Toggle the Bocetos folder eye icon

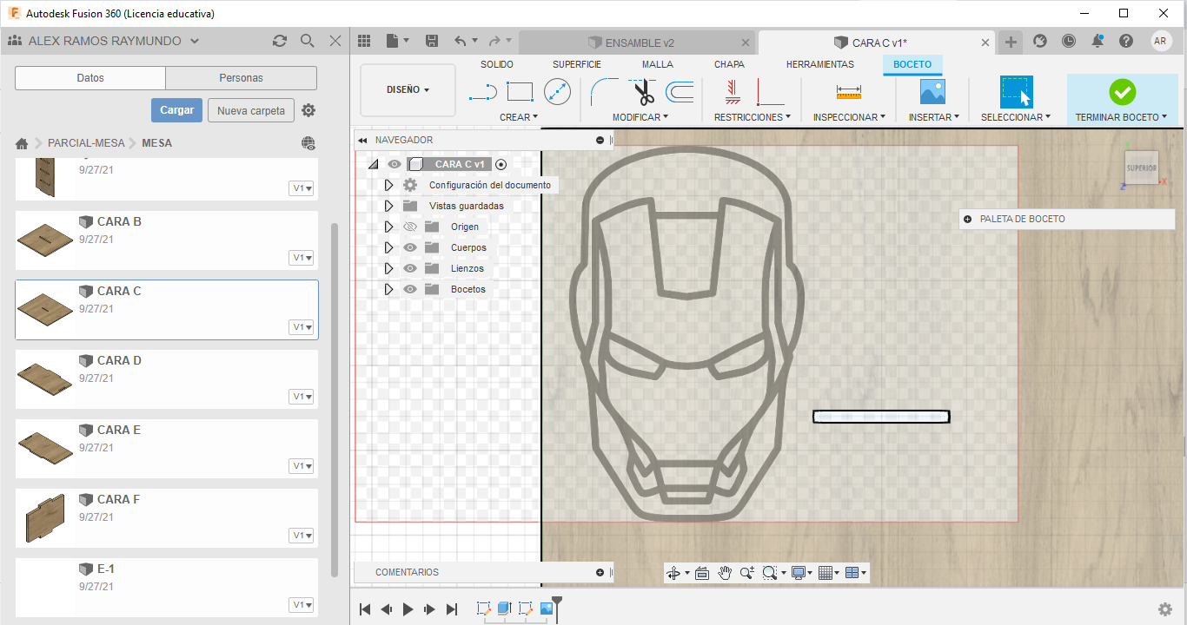[x=410, y=289]
